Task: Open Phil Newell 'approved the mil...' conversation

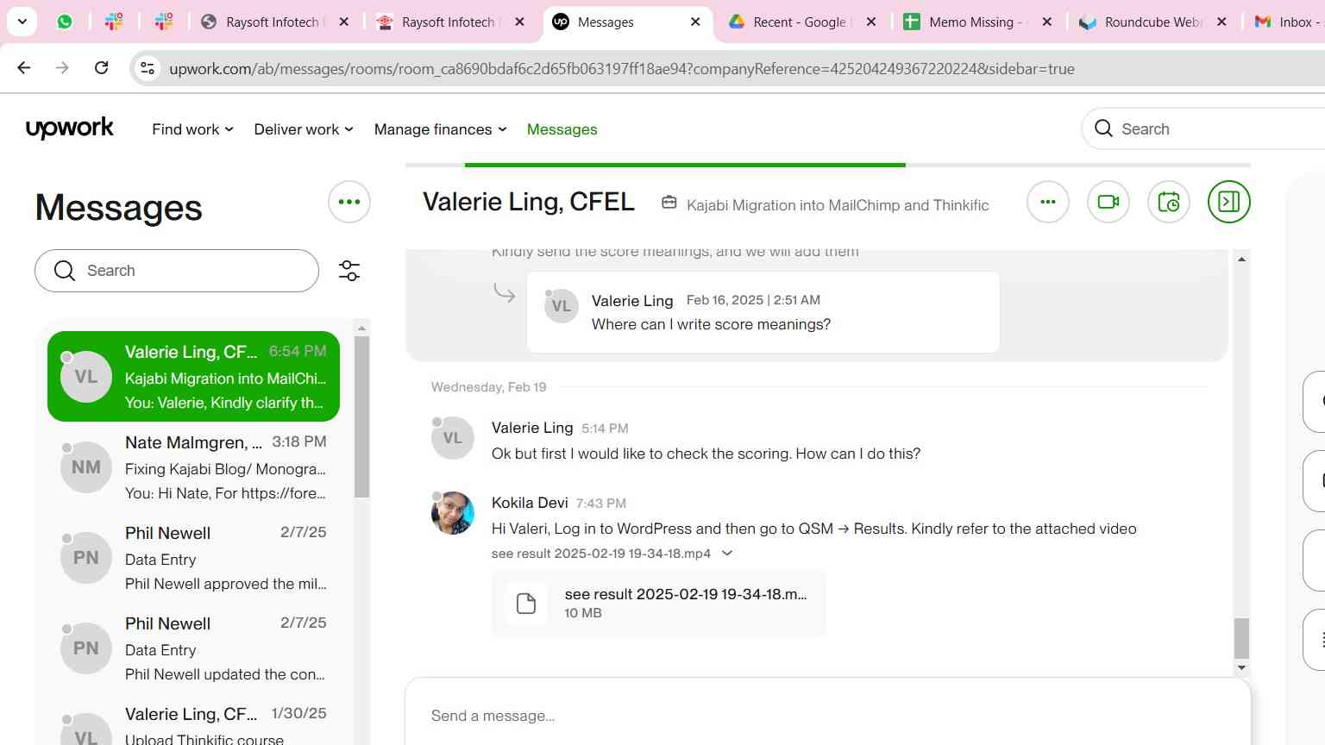Action: click(x=193, y=557)
